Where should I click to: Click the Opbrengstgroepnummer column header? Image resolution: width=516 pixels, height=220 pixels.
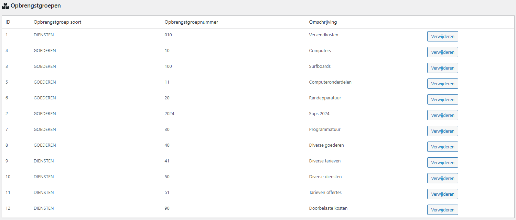pyautogui.click(x=191, y=22)
